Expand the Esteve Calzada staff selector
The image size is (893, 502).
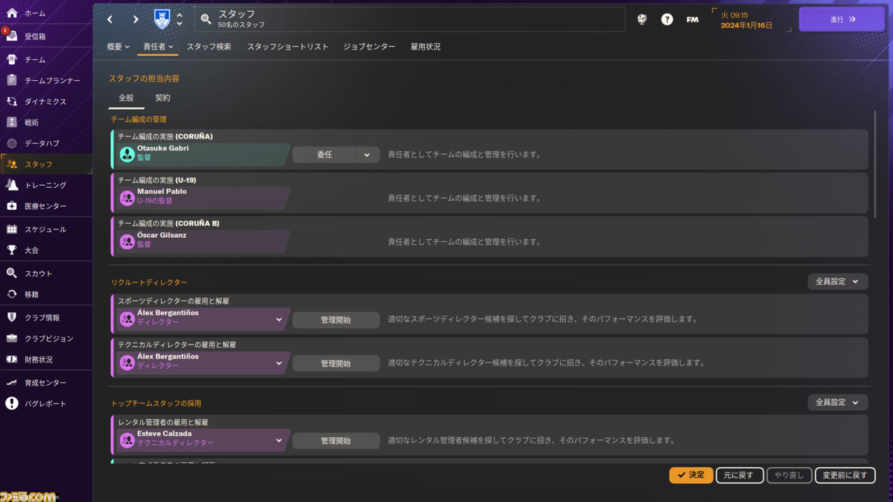(278, 441)
